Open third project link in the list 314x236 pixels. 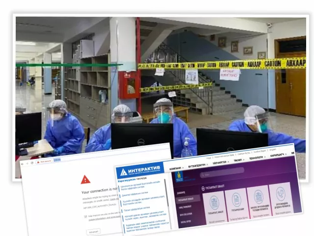(x=144, y=200)
